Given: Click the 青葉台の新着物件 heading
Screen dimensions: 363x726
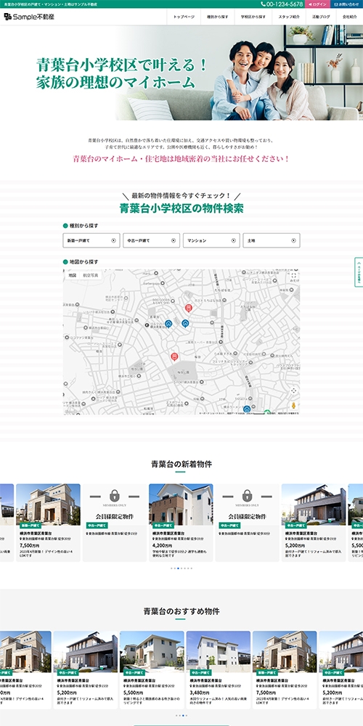Looking at the screenshot, I should [x=181, y=464].
